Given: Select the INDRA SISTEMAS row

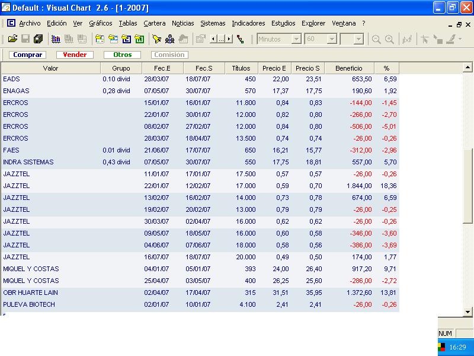Looking at the screenshot, I should (x=200, y=162).
